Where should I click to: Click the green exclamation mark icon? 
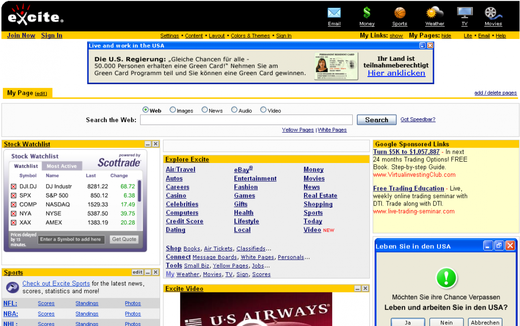coord(446,278)
